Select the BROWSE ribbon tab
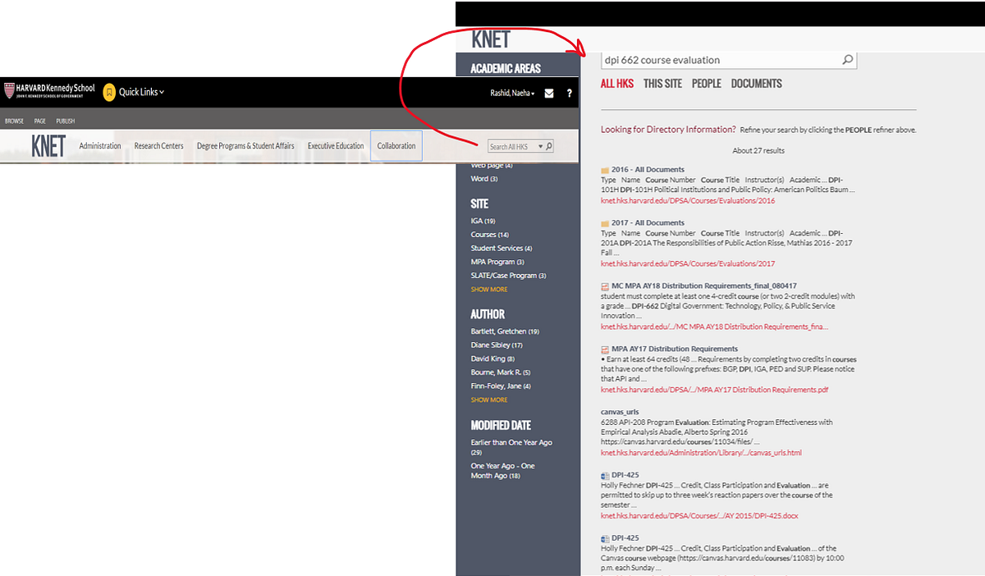This screenshot has width=985, height=576. [14, 121]
